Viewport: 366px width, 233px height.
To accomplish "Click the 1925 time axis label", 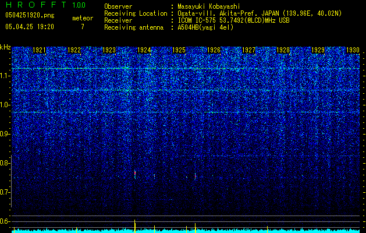I will pos(179,50).
